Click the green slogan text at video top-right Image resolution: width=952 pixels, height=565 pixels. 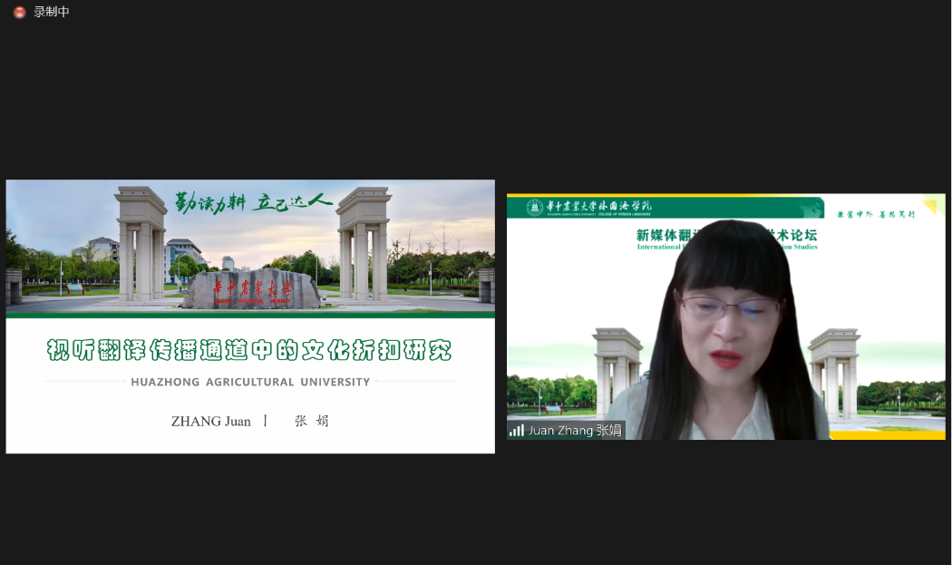click(x=875, y=214)
